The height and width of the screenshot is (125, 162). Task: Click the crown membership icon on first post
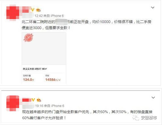pyautogui.click(x=38, y=10)
